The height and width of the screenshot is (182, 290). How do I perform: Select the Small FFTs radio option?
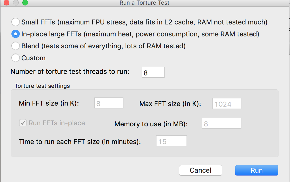click(16, 22)
